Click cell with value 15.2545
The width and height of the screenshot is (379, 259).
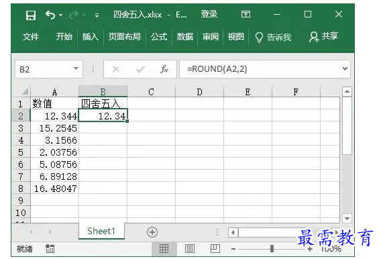click(54, 128)
